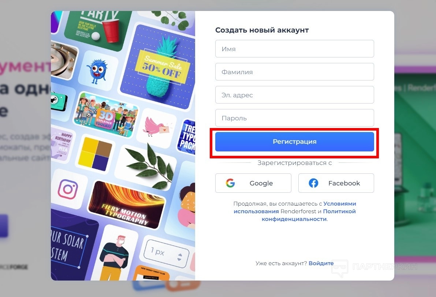Click the Войдите login link
Screen dimensions: 436x297
pyautogui.click(x=321, y=263)
